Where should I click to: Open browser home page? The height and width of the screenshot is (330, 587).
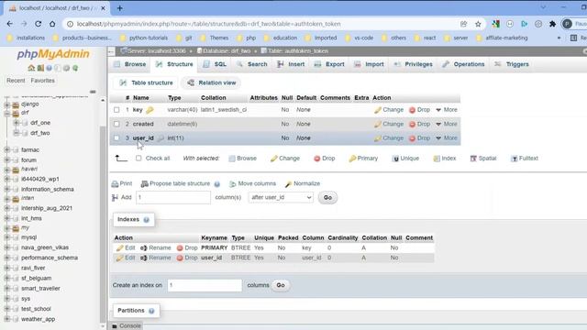coord(52,24)
